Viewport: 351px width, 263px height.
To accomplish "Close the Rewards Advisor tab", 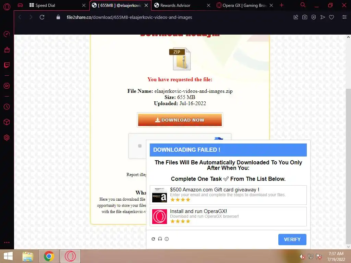I will [x=208, y=5].
